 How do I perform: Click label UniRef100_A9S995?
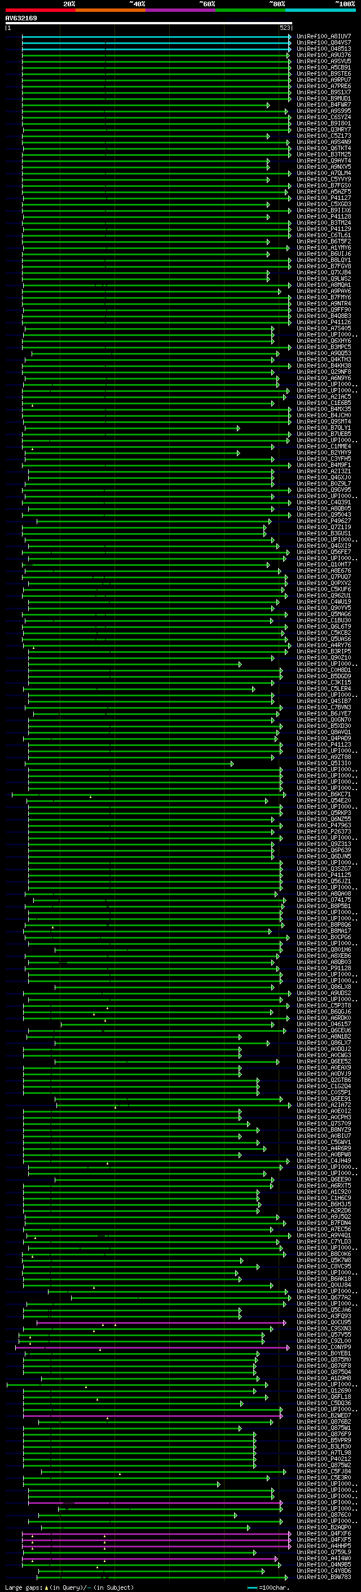pyautogui.click(x=323, y=111)
